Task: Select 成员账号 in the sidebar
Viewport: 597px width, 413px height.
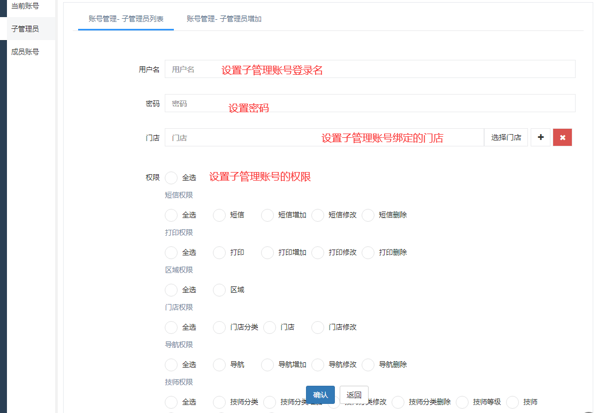Action: tap(25, 52)
